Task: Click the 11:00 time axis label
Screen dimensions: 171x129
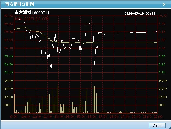Action: [36, 117]
